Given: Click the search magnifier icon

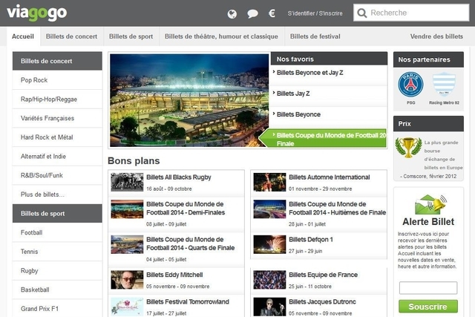Looking at the screenshot, I should pyautogui.click(x=361, y=13).
